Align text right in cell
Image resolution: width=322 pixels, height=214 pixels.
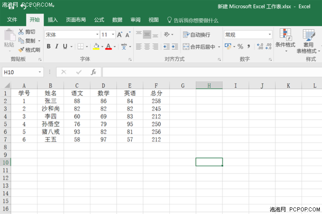click(155, 47)
